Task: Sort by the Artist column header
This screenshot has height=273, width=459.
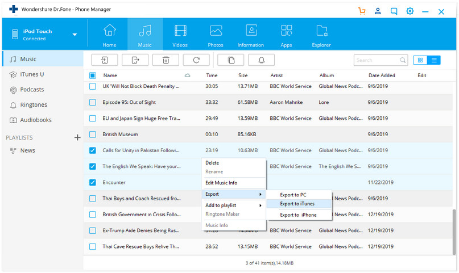Action: pos(276,75)
